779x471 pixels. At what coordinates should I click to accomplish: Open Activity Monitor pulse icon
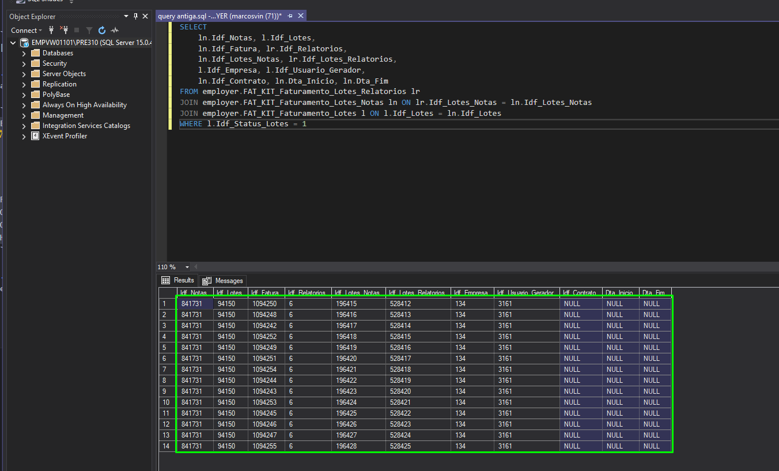click(115, 30)
